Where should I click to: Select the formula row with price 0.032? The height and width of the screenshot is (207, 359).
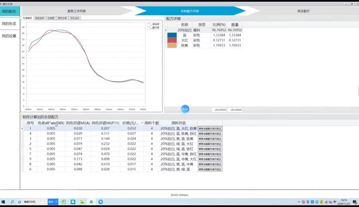122,129
